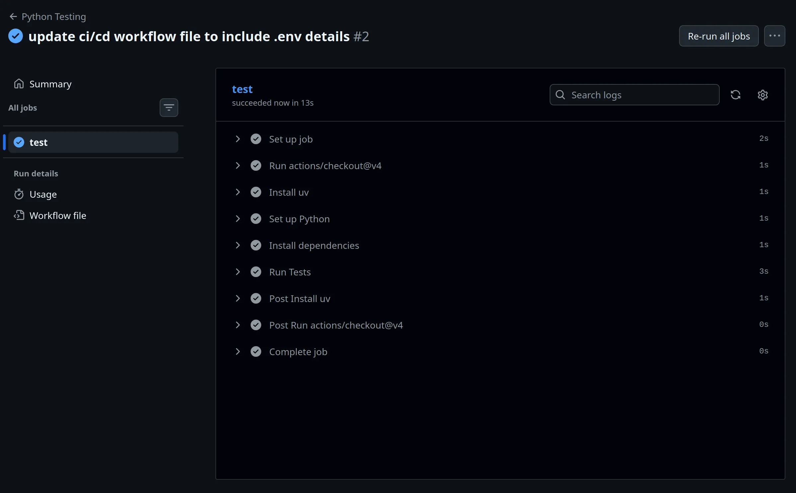Expand the Install dependencies step
The height and width of the screenshot is (493, 796).
pos(238,245)
